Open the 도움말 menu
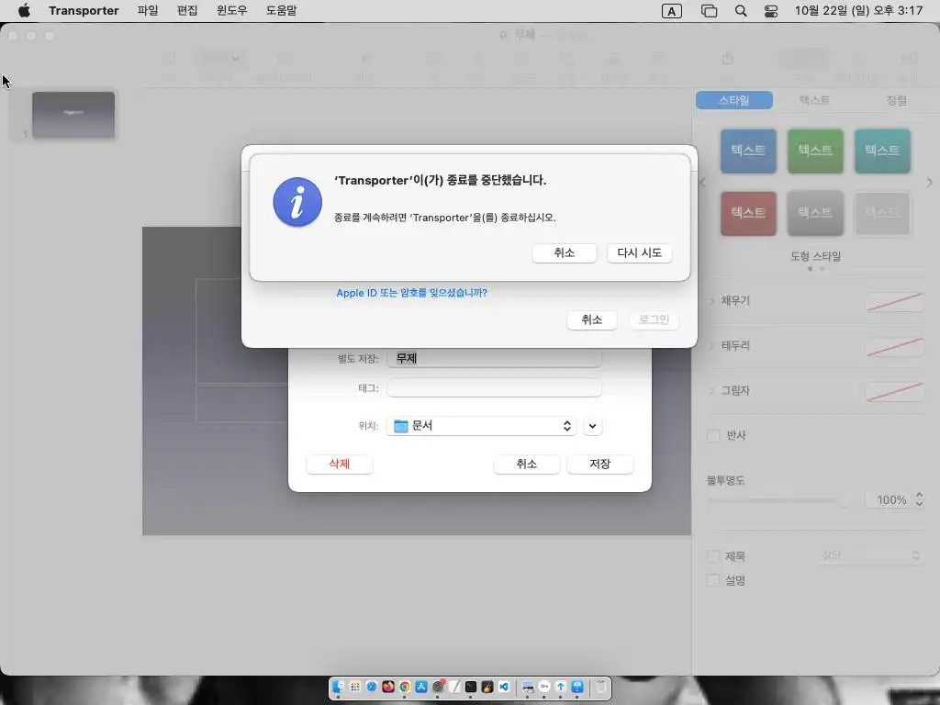 pos(281,10)
